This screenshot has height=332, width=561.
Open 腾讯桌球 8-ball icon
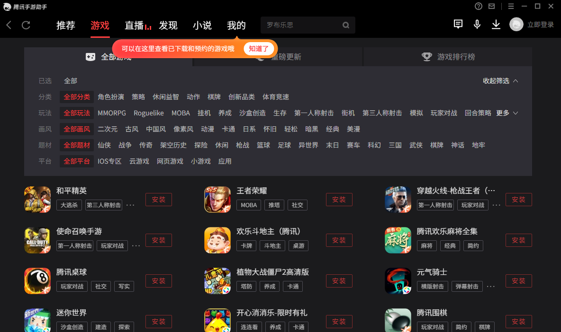pos(37,280)
